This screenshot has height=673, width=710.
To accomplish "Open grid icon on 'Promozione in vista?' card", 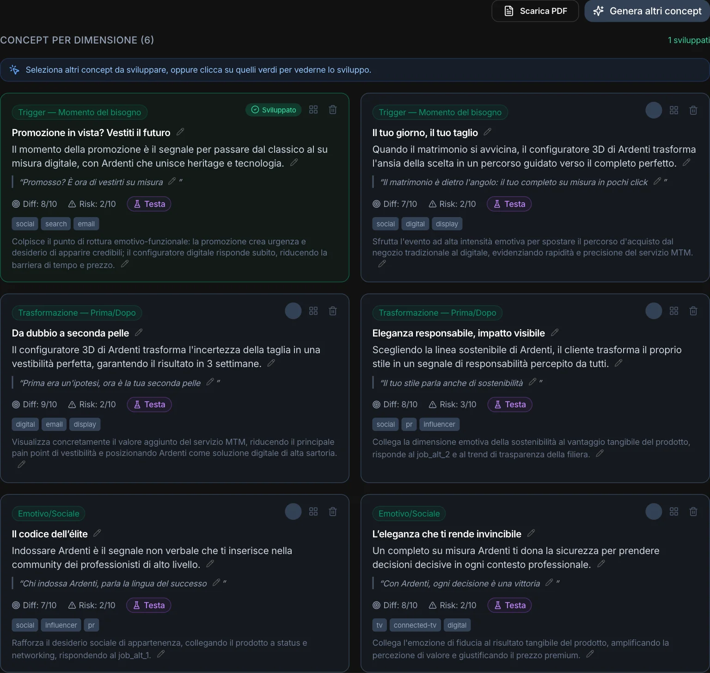I will point(313,110).
